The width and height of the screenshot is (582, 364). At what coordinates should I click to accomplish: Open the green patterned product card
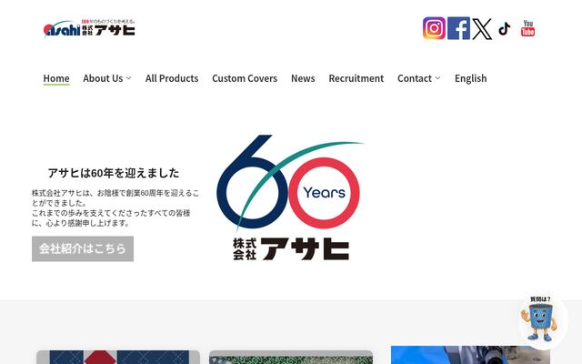click(291, 357)
